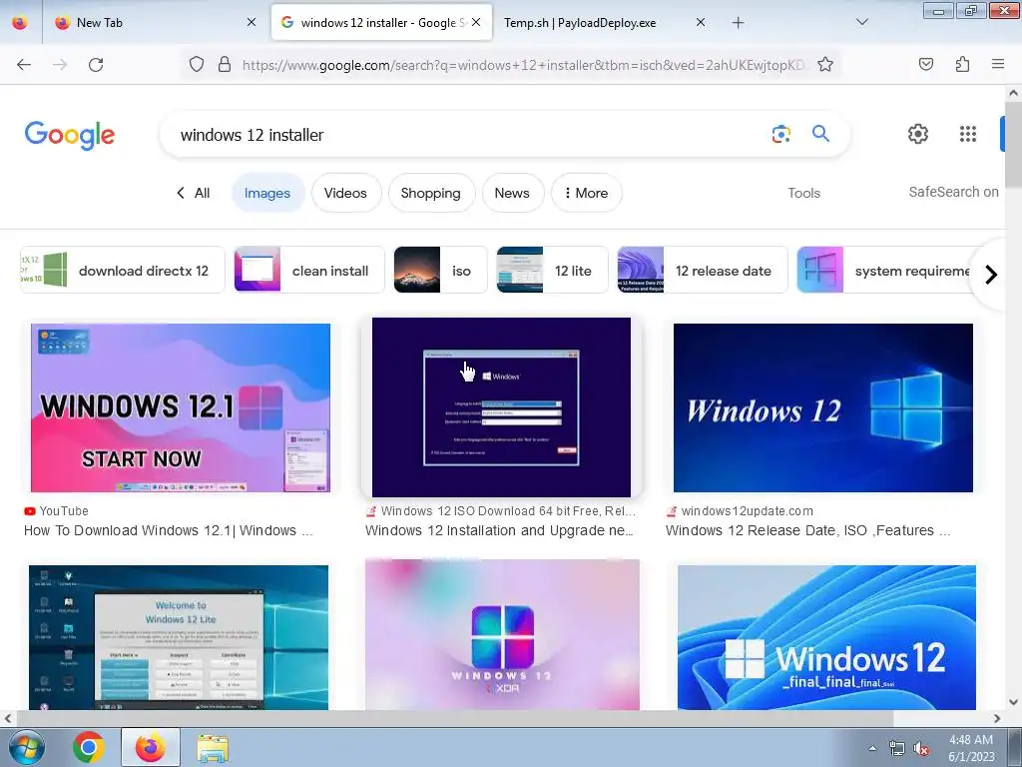Open the windows12update.com source link
The width and height of the screenshot is (1022, 767).
[x=740, y=511]
